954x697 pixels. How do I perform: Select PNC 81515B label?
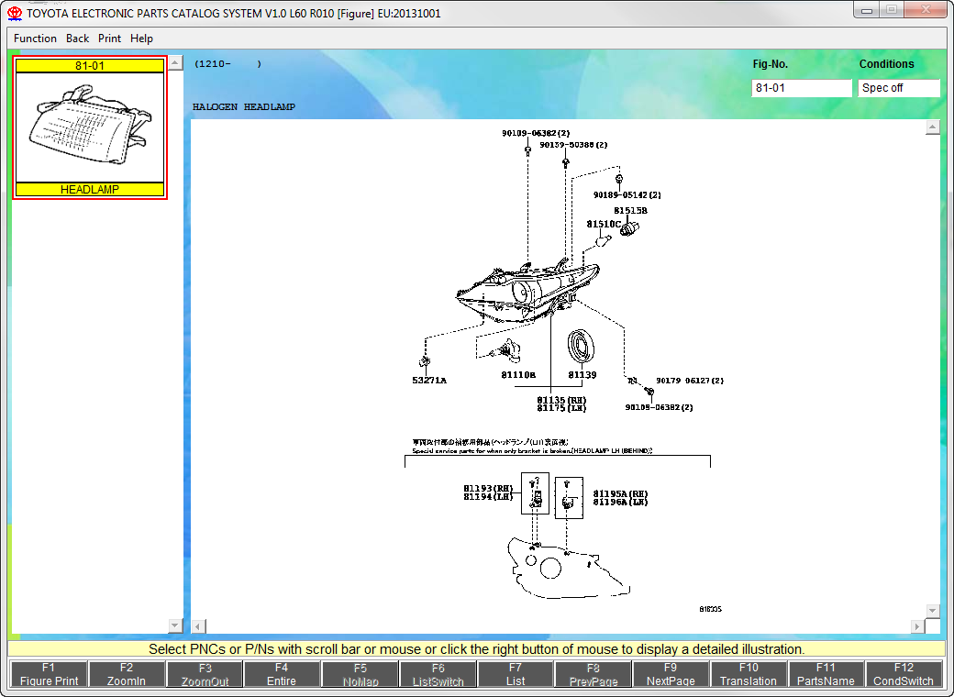tap(630, 210)
